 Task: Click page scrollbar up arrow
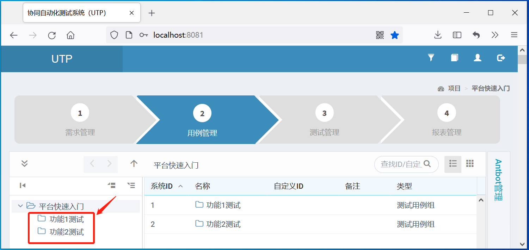522,50
